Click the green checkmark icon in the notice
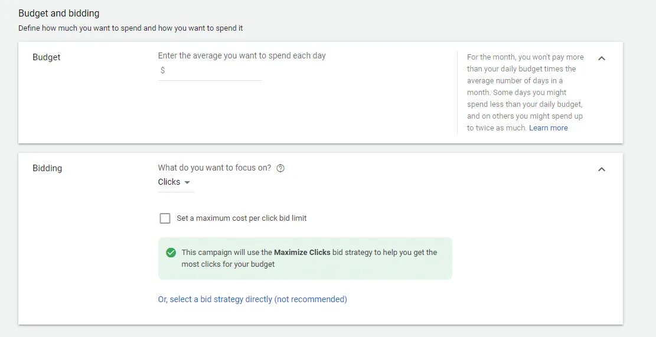 [x=171, y=253]
